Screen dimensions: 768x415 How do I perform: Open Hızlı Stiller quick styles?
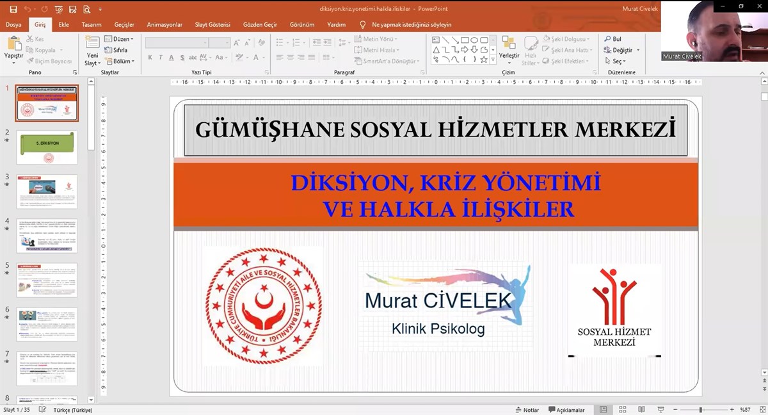pos(530,51)
